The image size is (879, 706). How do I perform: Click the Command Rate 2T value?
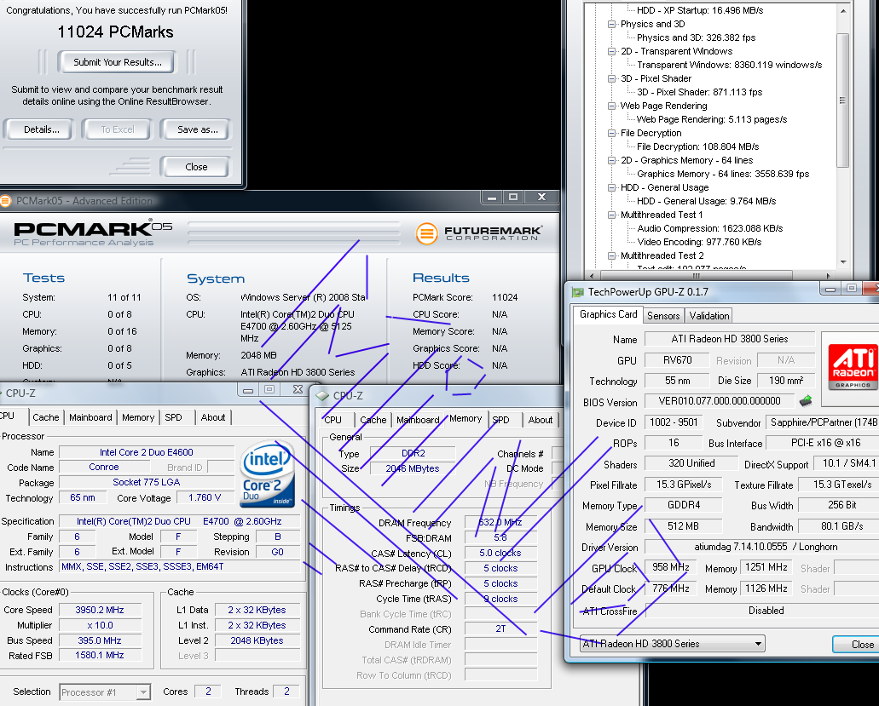coord(500,629)
